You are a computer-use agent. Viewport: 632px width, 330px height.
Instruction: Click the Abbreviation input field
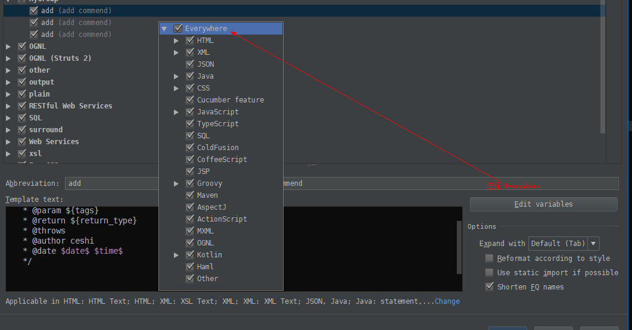point(112,183)
